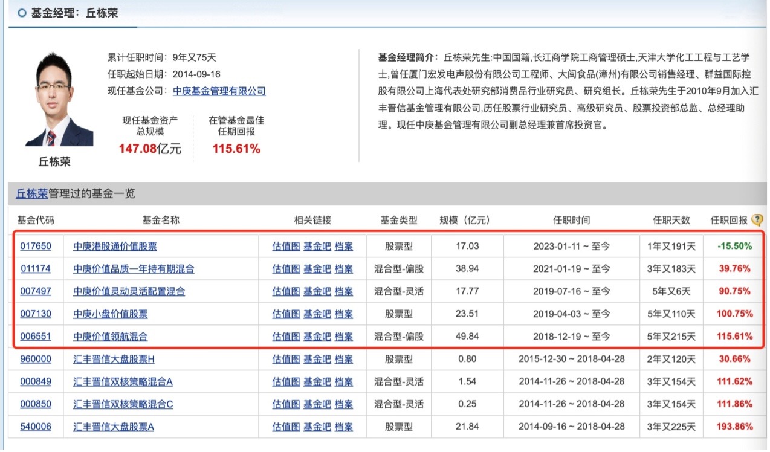The image size is (770, 452).
Task: Click the 丘栋荣 link in the fund list heading
Action: [31, 194]
